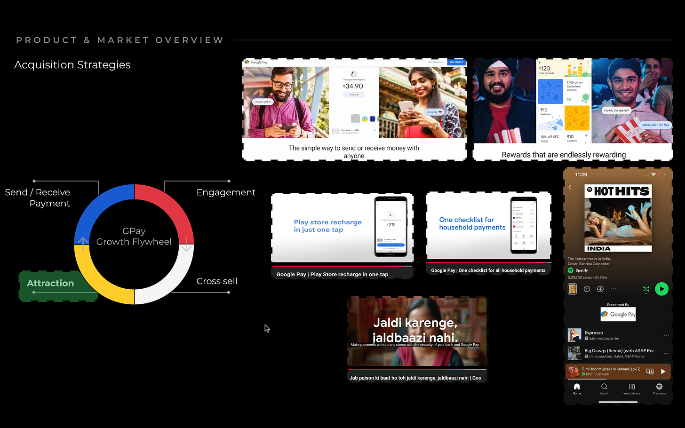The width and height of the screenshot is (685, 428).
Task: Click the downward arrow on the flywheel ring
Action: pyautogui.click(x=186, y=245)
